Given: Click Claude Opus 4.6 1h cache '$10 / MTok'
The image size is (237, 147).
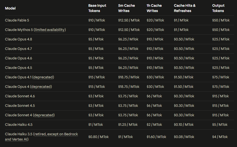Looking at the screenshot, I should tap(155, 58).
